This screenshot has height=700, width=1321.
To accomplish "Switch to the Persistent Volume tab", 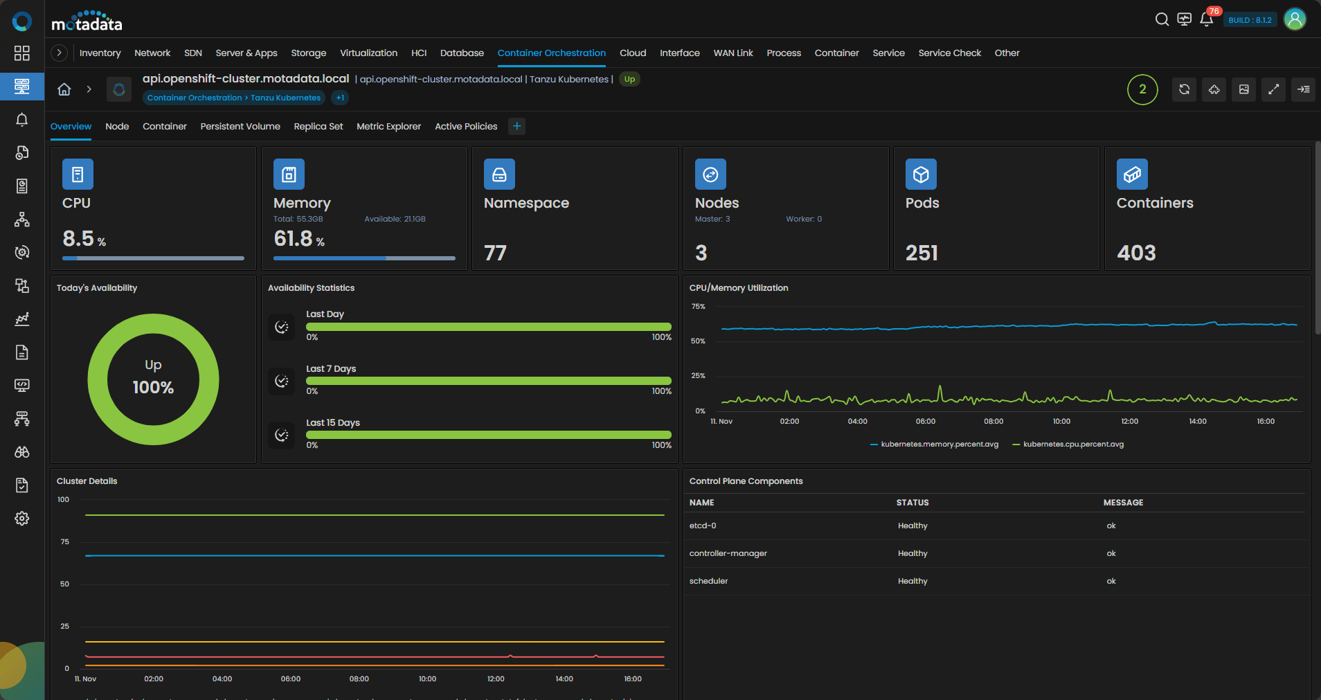I will coord(240,126).
